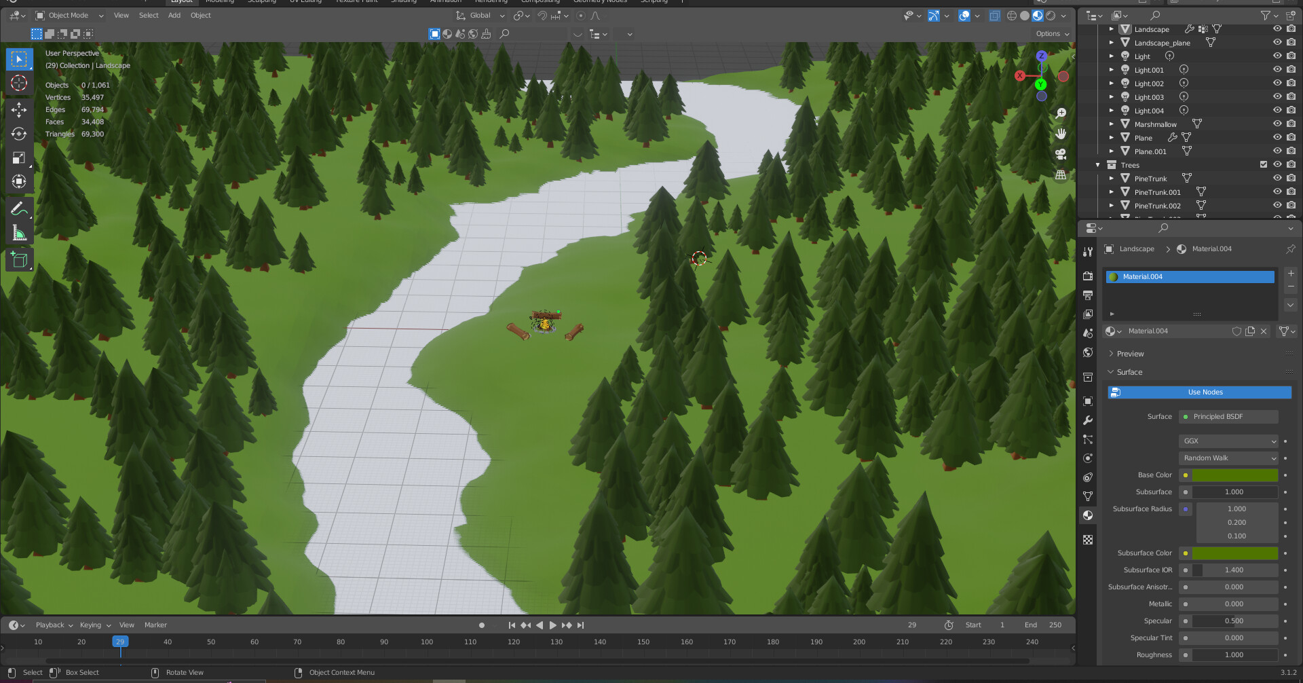1303x683 pixels.
Task: Click the Base Color green swatch
Action: (1234, 475)
